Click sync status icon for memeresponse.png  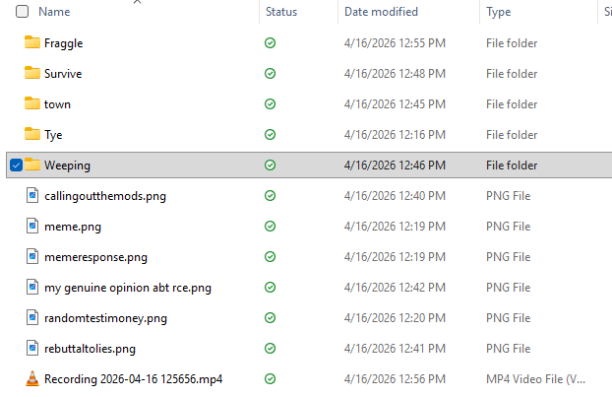pyautogui.click(x=271, y=256)
